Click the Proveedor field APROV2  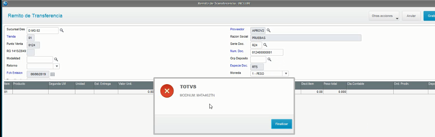click(x=258, y=30)
